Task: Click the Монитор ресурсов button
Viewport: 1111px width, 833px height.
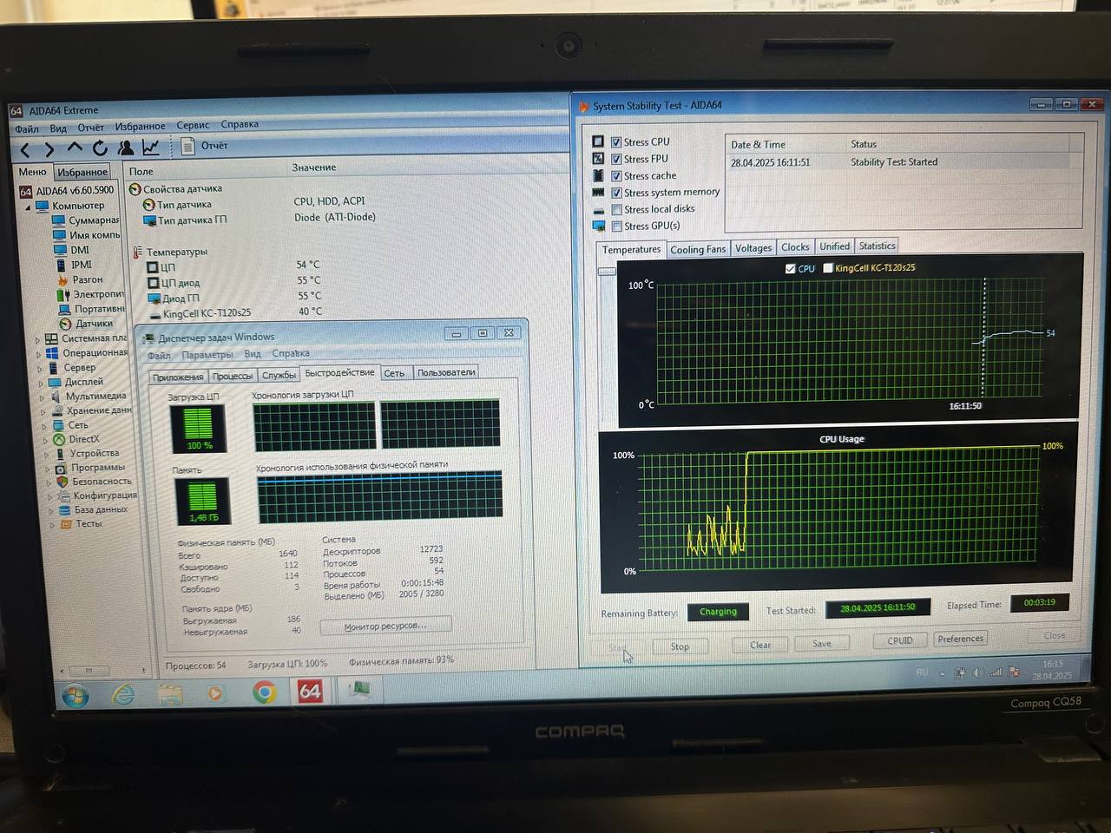Action: [x=385, y=626]
